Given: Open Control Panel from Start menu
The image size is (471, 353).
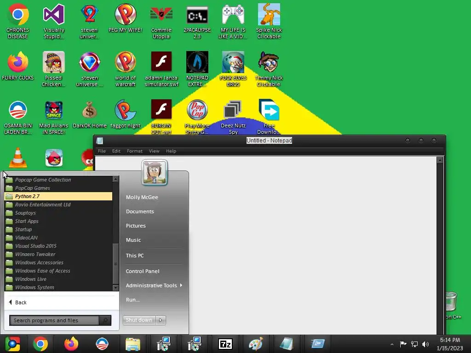Looking at the screenshot, I should tap(143, 271).
